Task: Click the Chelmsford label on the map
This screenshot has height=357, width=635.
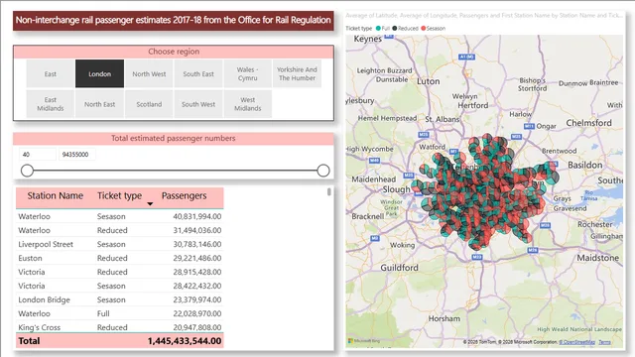Action: (x=588, y=123)
